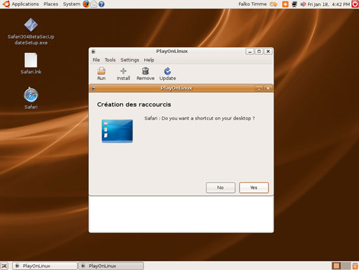Select the Safari.lnk file icon
Image resolution: width=359 pixels, height=270 pixels.
tap(31, 60)
